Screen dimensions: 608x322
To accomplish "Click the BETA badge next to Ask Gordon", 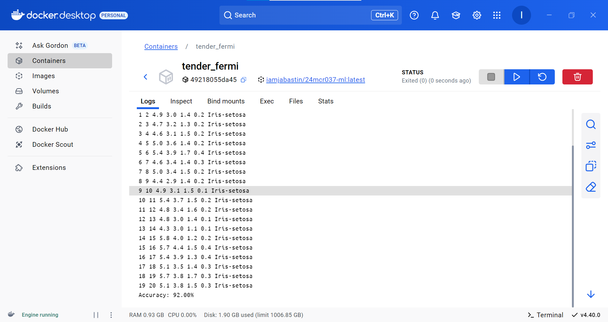I will [x=80, y=46].
